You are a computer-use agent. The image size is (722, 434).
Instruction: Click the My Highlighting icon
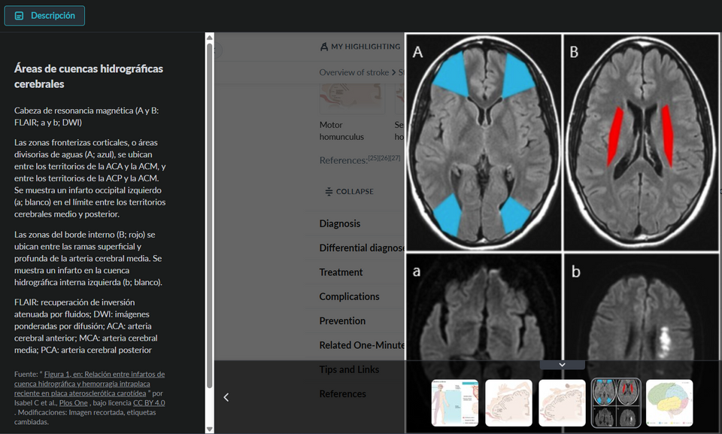[324, 47]
